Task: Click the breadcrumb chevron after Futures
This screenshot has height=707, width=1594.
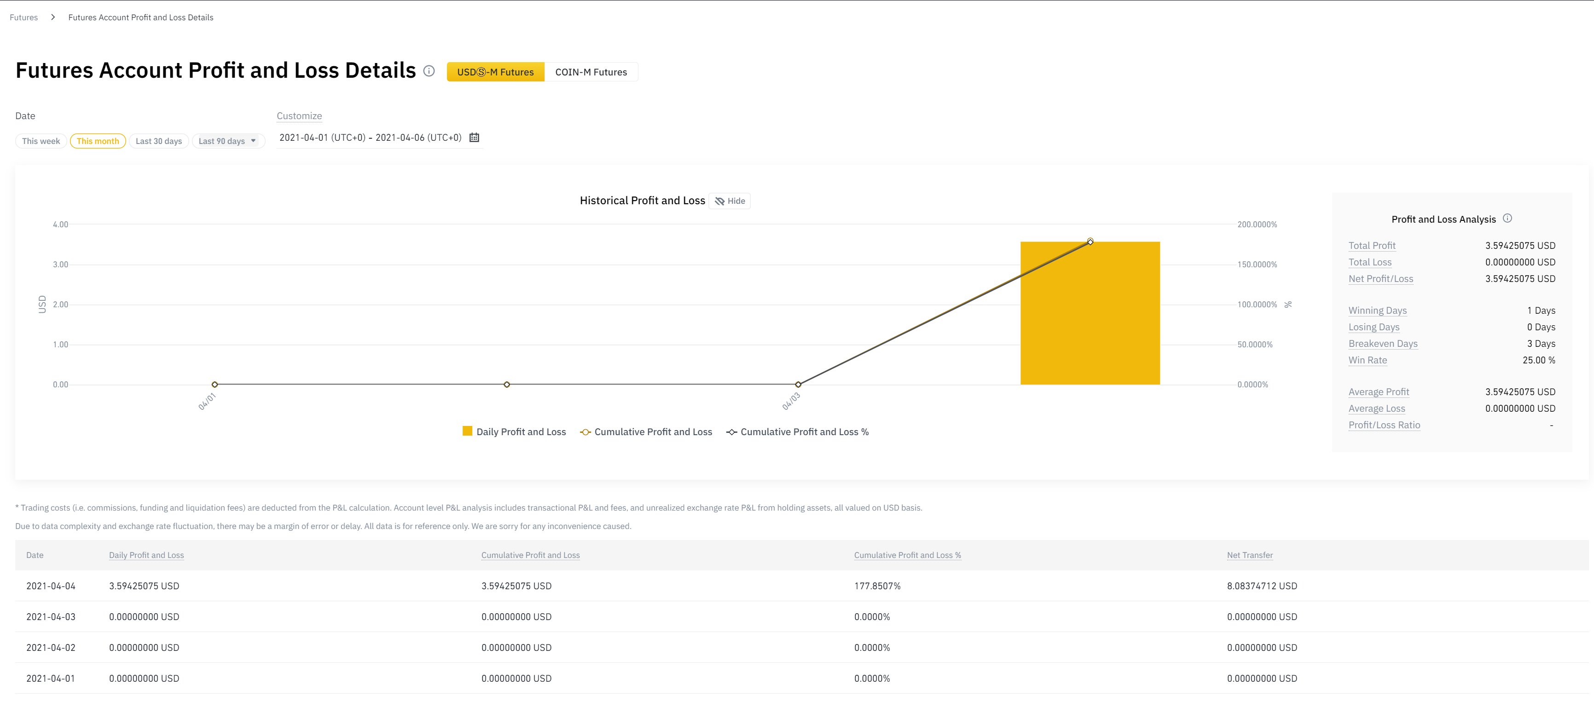Action: [53, 17]
